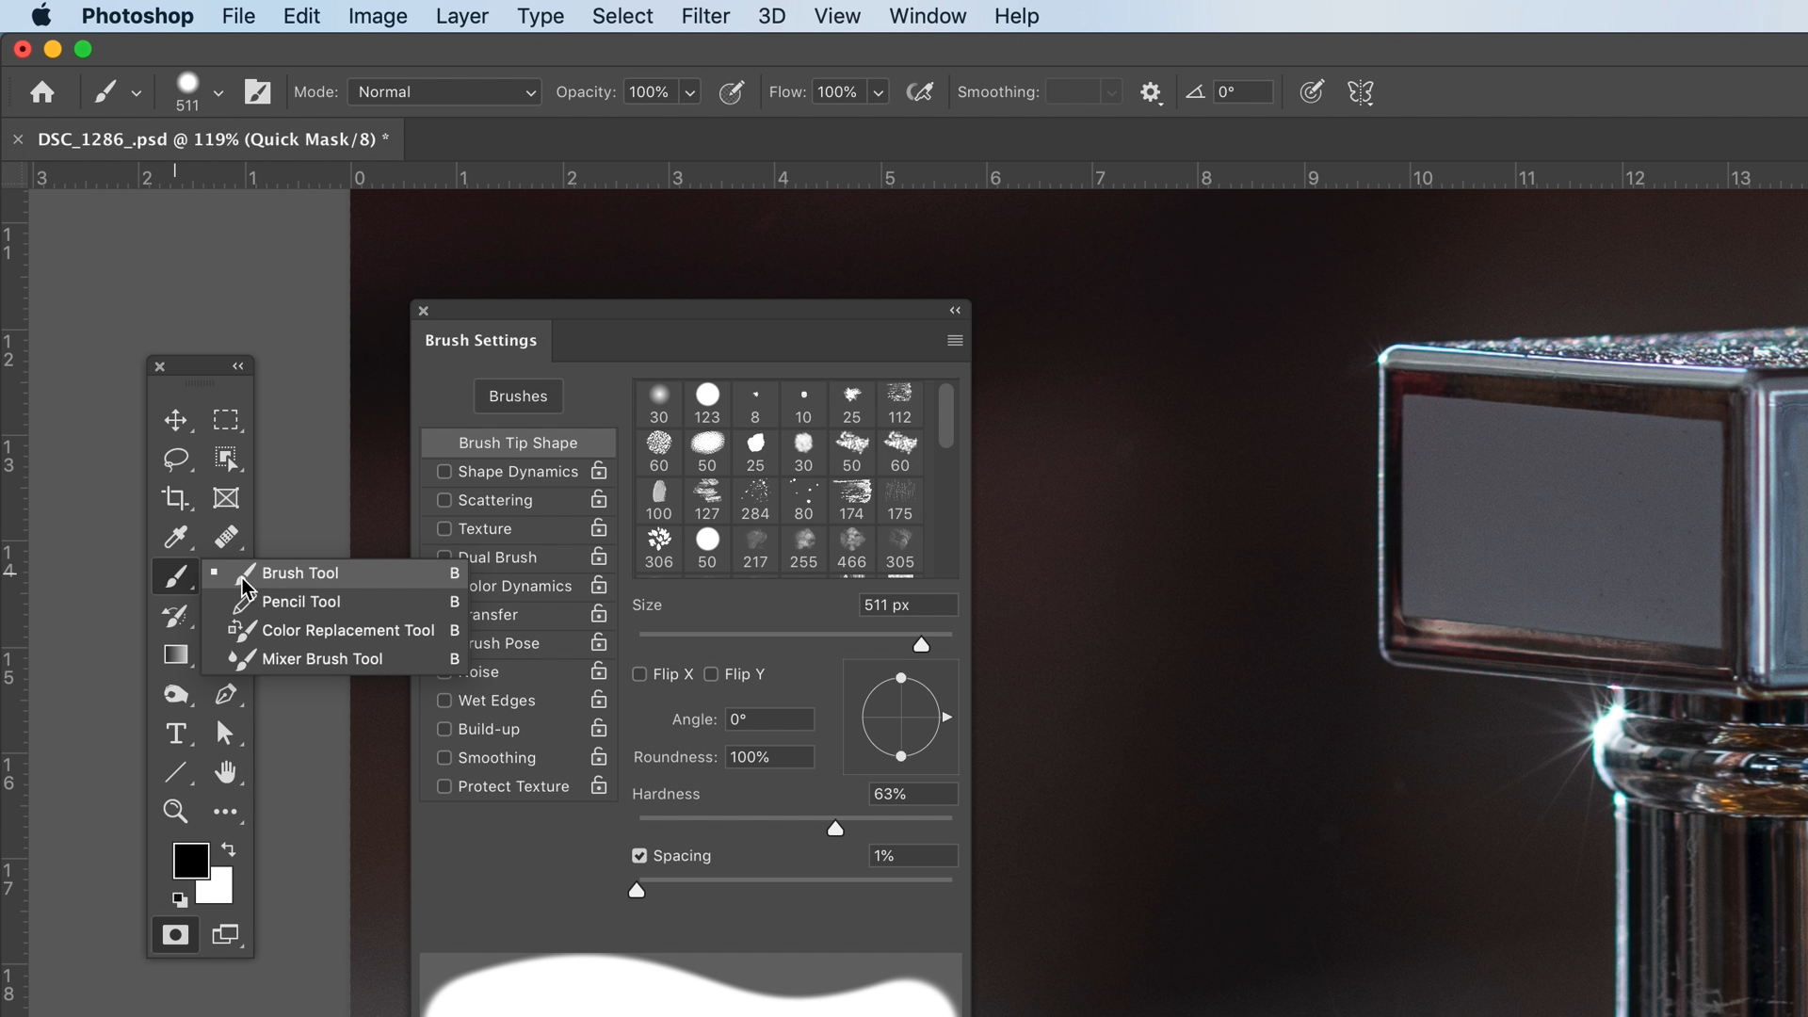Enable pressure for opacity
The width and height of the screenshot is (1808, 1017).
732,92
